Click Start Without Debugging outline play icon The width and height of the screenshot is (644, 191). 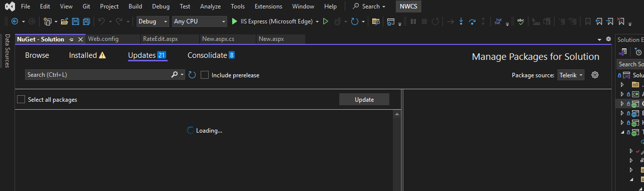pyautogui.click(x=326, y=21)
